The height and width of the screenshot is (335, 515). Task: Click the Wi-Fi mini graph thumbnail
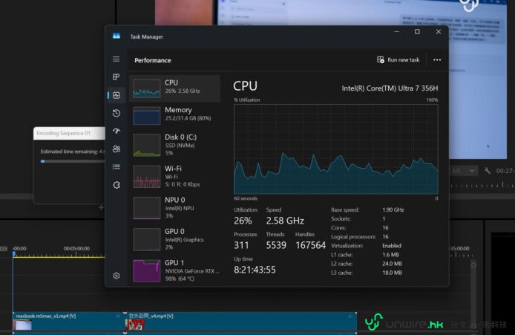click(146, 177)
